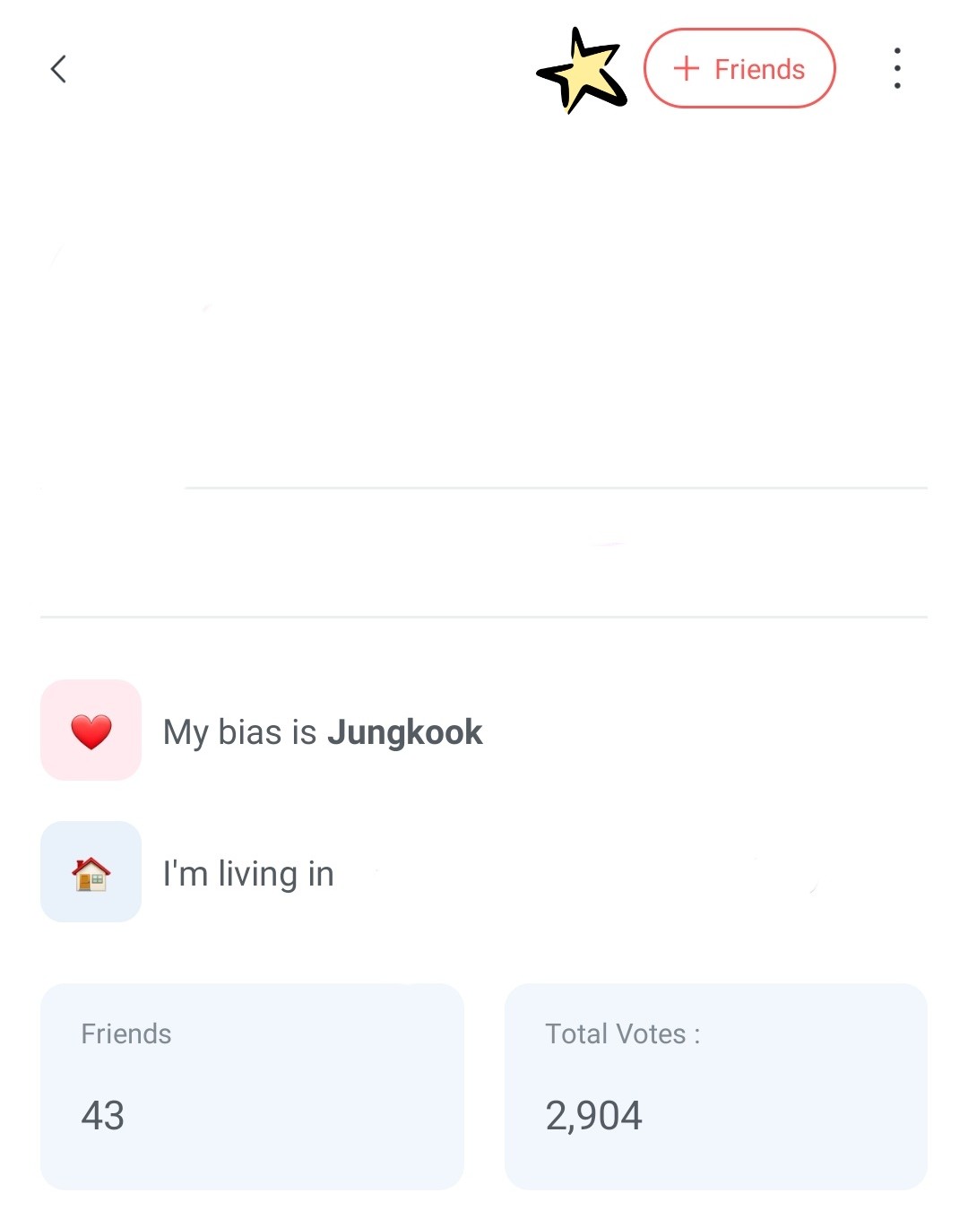Image resolution: width=968 pixels, height=1219 pixels.
Task: Open the three-dot more options menu
Action: tap(896, 69)
